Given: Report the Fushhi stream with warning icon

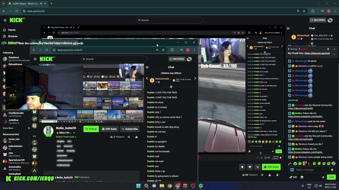Looking at the screenshot, I should coord(270,175).
